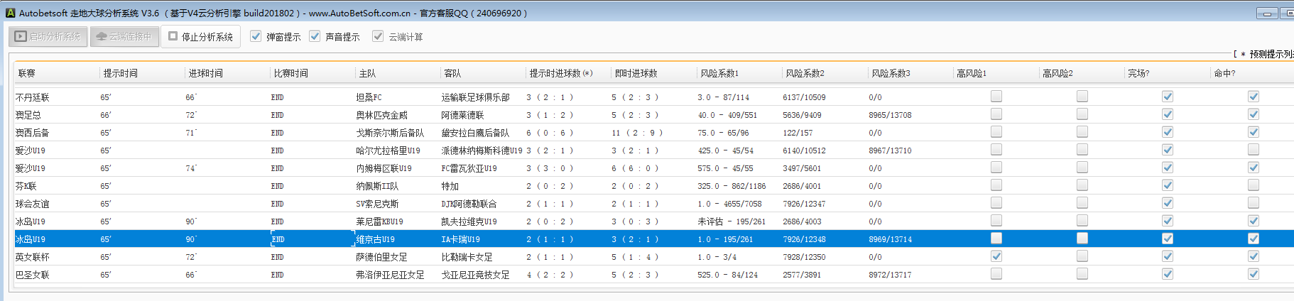Uncheck 完场? box in the 不丹廷联 row
Viewport: 1294px width, 301px height.
pos(1167,97)
